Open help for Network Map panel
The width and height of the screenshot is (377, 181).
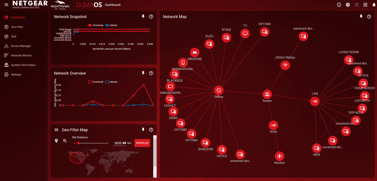[x=369, y=16]
